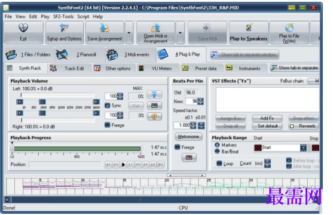Viewport: 333px width, 215px height.
Task: Click Play to File (Write) icon
Action: pos(289,28)
